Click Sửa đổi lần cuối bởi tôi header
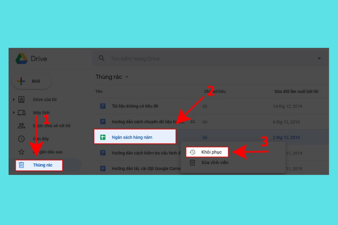 coord(296,91)
